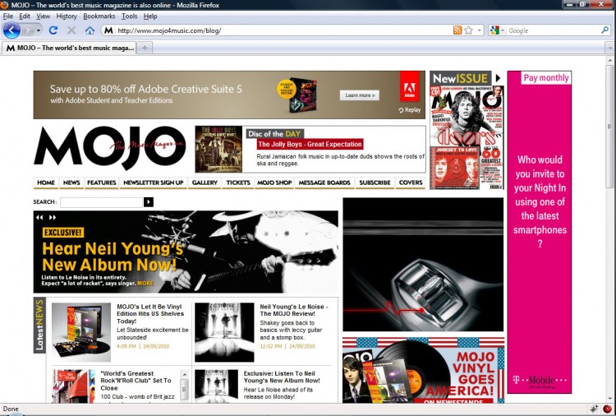Open the list all tabs dropdown

[x=609, y=48]
